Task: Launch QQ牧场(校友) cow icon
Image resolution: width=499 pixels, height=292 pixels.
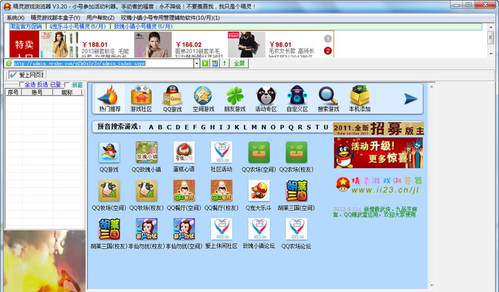Action: (x=146, y=190)
